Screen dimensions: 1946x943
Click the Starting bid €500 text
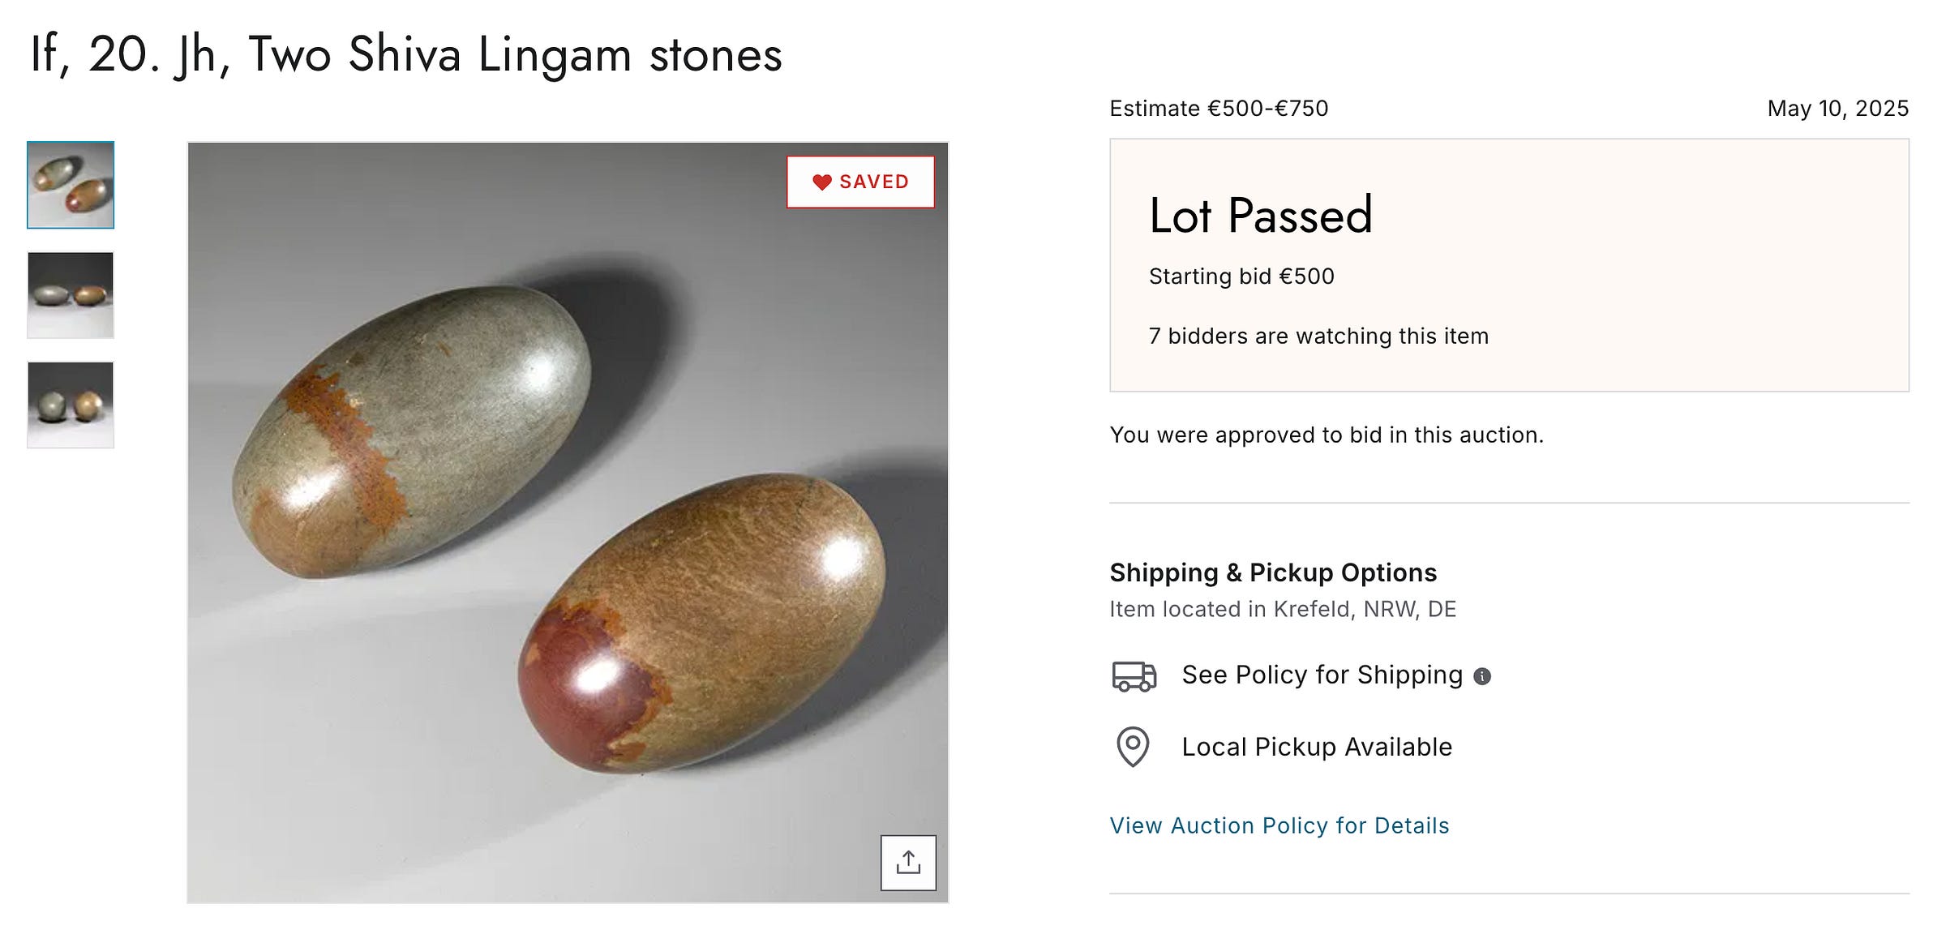1241,276
